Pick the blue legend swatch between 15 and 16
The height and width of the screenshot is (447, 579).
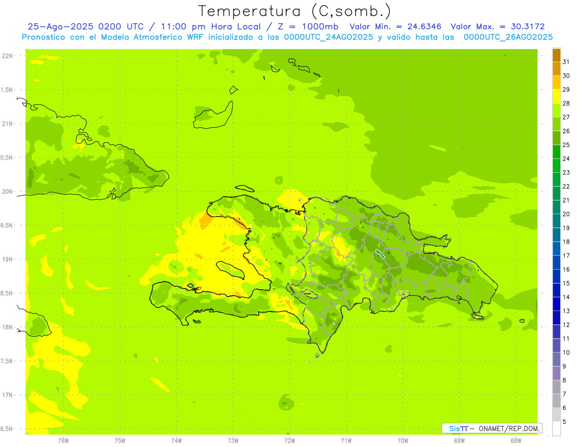click(556, 276)
